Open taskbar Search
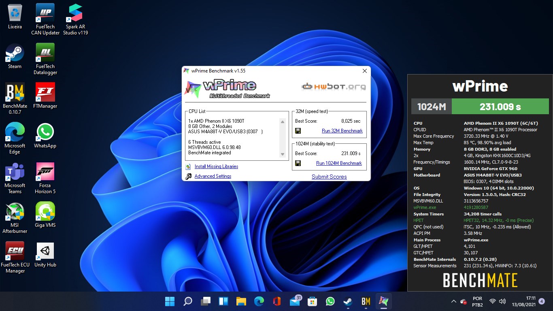This screenshot has height=311, width=553. click(187, 301)
